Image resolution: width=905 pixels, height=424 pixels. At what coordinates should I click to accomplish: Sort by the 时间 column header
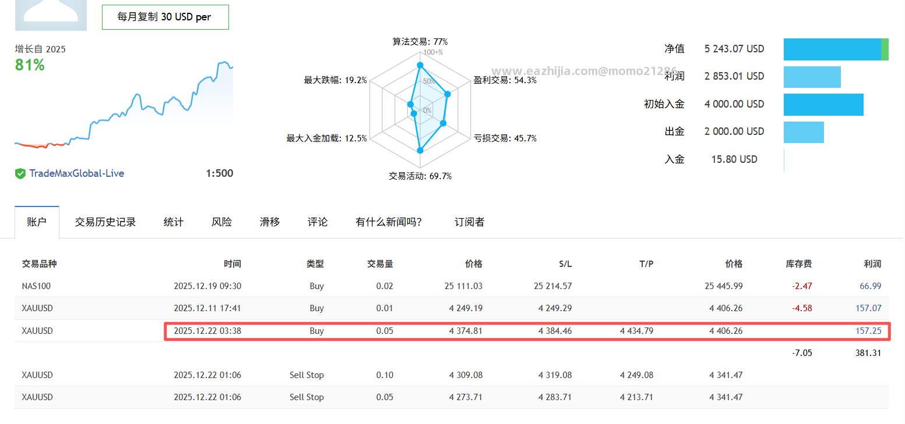pos(233,263)
